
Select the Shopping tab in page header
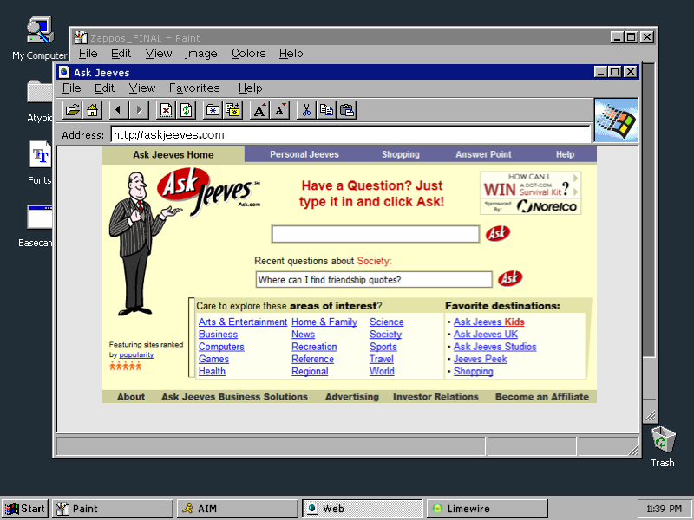pyautogui.click(x=401, y=154)
